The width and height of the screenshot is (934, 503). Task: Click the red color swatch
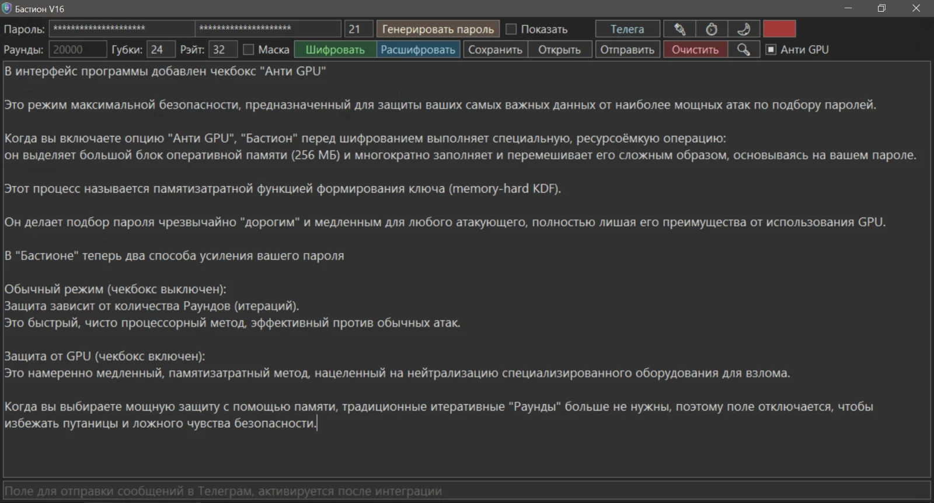[x=779, y=29]
